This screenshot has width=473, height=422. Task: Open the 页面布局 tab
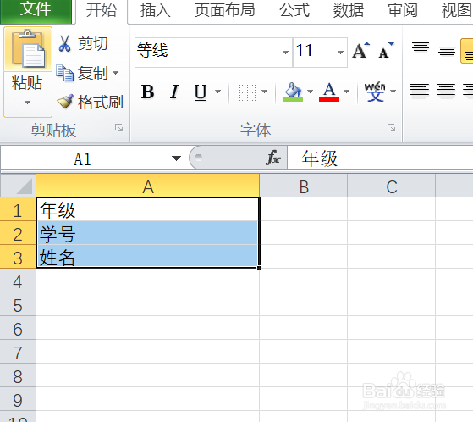225,10
